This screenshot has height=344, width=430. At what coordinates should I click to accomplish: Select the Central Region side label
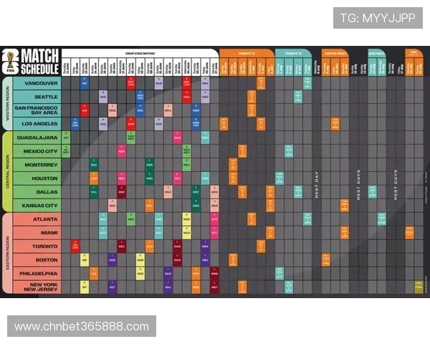[x=7, y=171]
